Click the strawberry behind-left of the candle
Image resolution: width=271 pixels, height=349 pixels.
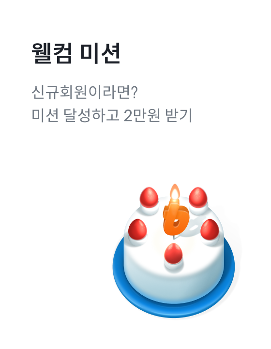149,197
